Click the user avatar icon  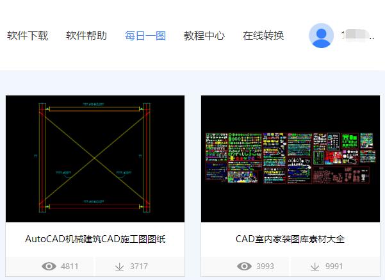(321, 36)
